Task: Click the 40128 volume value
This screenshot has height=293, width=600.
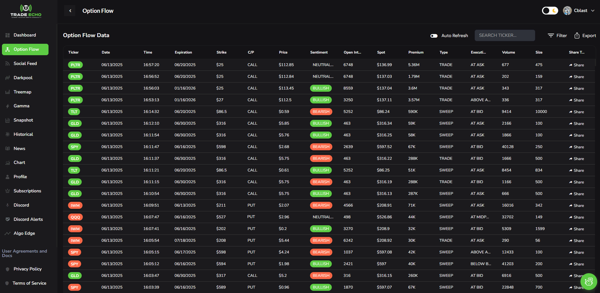Action: 507,147
